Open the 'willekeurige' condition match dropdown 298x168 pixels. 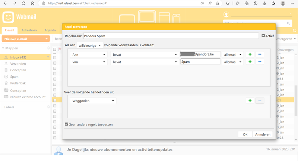tap(89, 46)
